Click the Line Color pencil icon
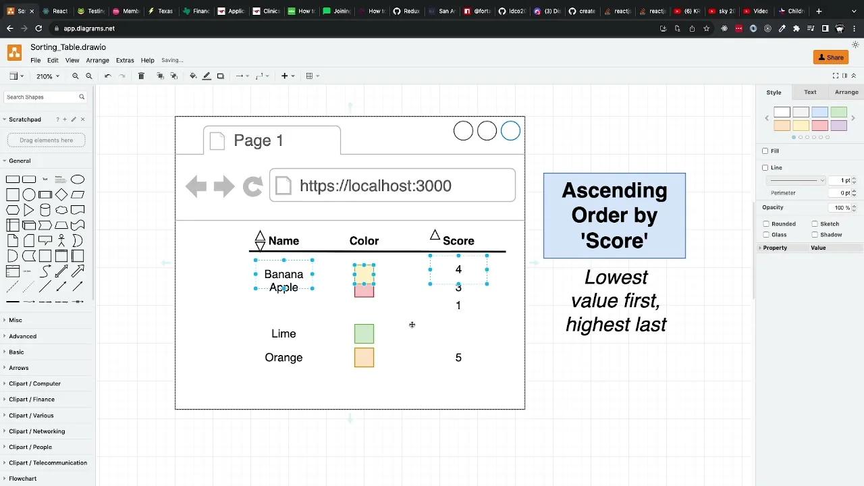Viewport: 864px width, 486px height. pos(207,76)
